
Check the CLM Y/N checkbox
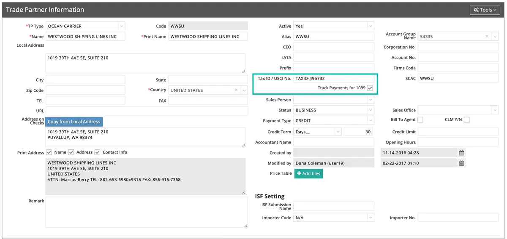coord(466,120)
